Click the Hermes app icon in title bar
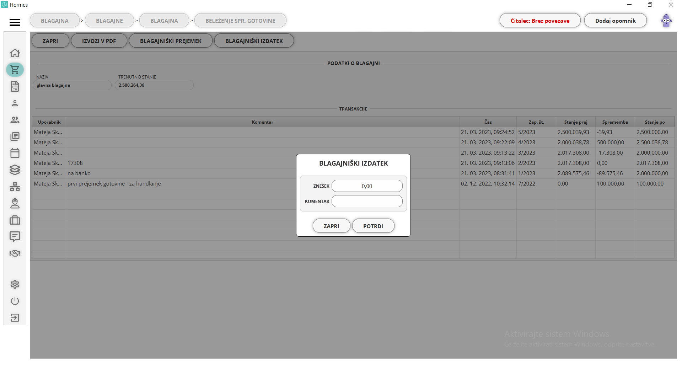 coord(4,5)
